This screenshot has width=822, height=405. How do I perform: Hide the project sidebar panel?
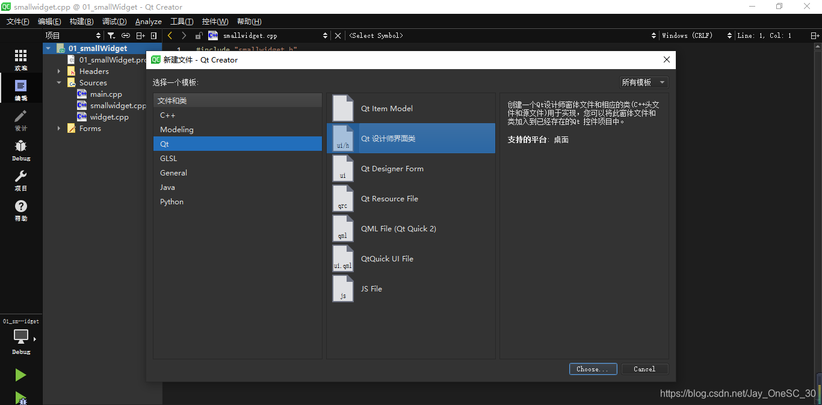point(154,35)
